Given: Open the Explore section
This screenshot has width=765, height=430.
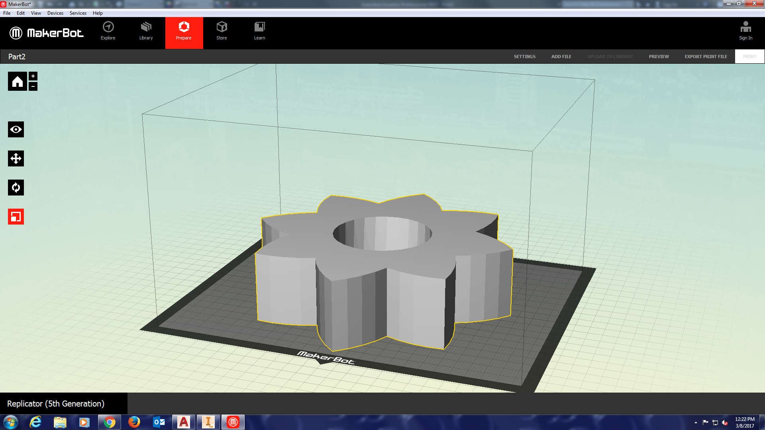Looking at the screenshot, I should (x=108, y=31).
